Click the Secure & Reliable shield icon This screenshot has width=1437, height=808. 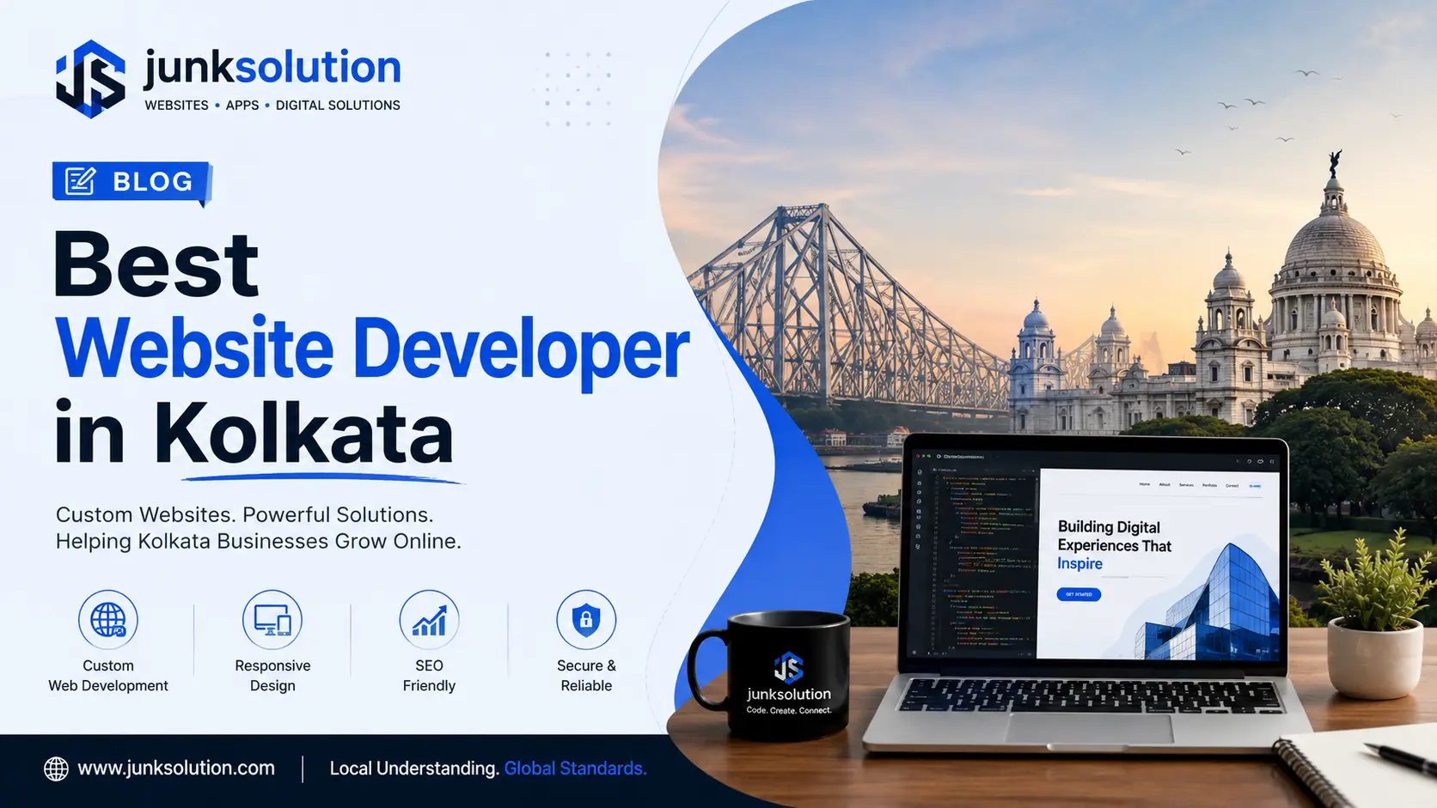pyautogui.click(x=586, y=619)
